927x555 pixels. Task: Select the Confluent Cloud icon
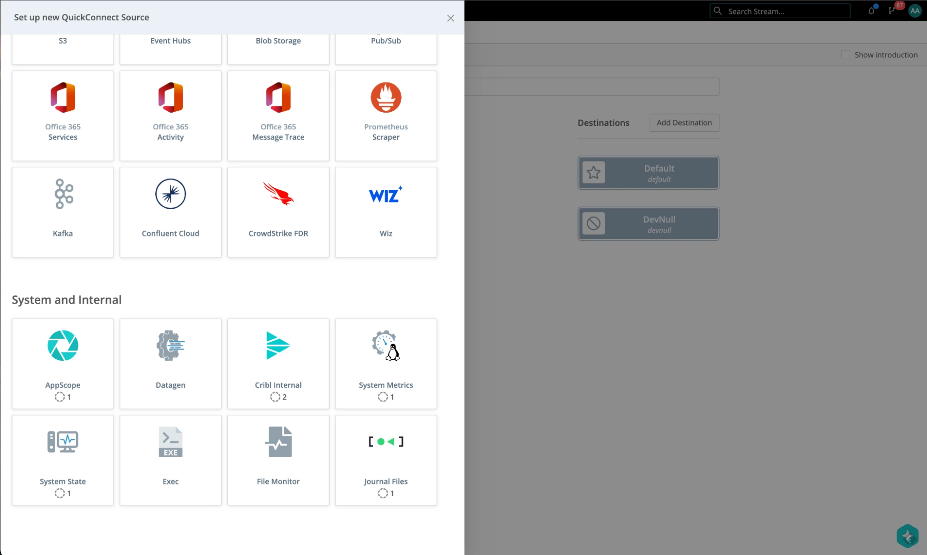pos(170,194)
